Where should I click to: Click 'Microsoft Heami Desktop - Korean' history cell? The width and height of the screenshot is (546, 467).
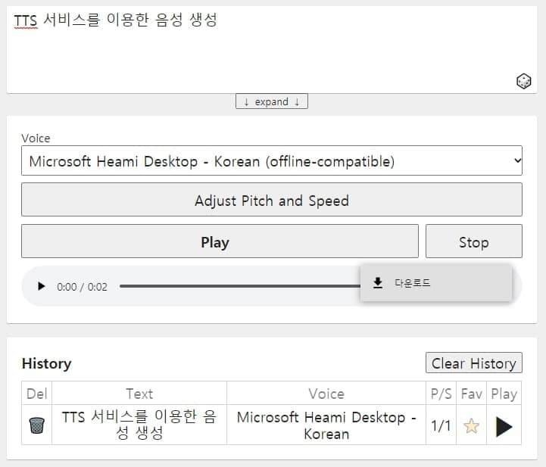pyautogui.click(x=326, y=425)
